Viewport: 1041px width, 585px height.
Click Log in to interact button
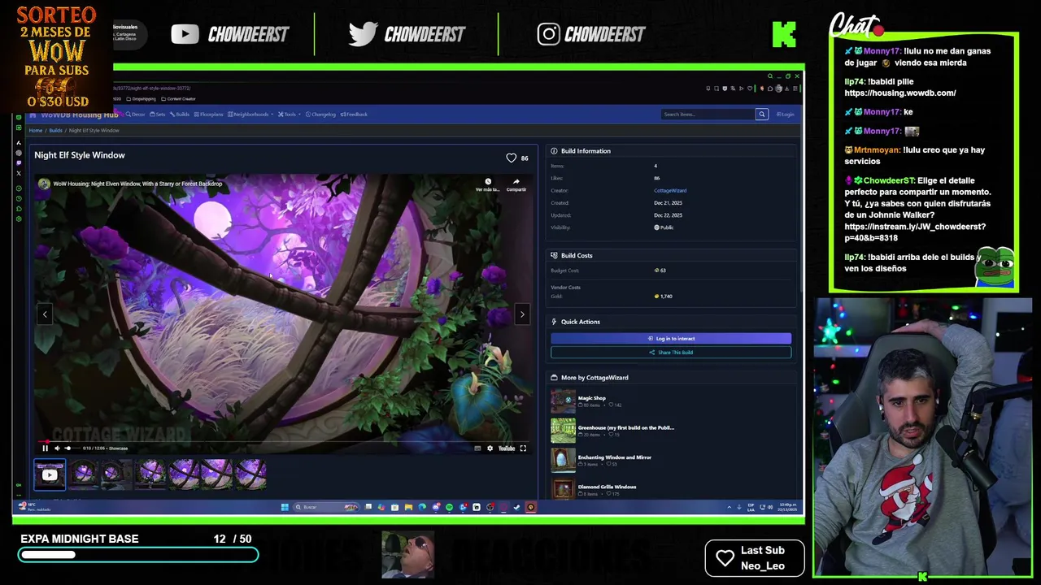click(x=671, y=339)
